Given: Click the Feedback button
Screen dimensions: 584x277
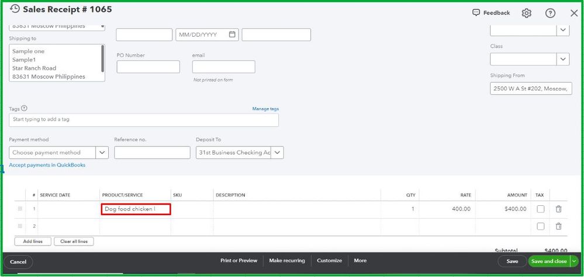Looking at the screenshot, I should point(491,13).
